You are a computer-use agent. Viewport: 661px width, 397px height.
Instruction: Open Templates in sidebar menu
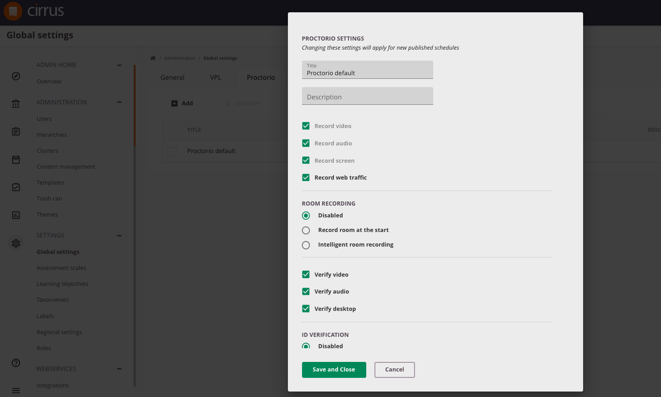click(51, 183)
